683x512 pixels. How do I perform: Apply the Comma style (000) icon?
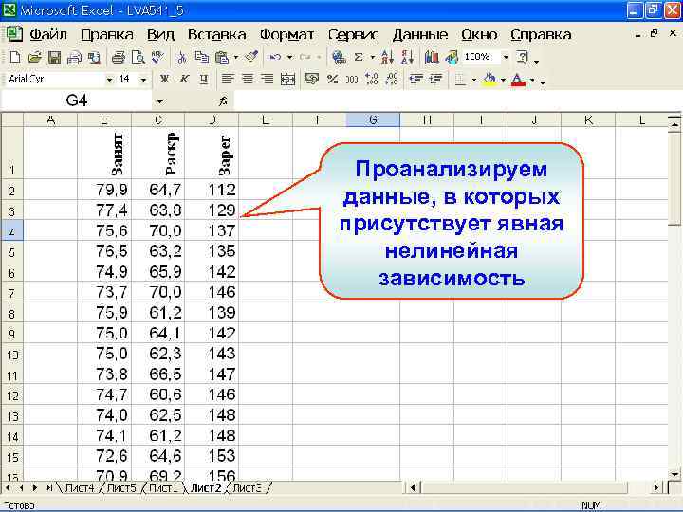coord(352,80)
